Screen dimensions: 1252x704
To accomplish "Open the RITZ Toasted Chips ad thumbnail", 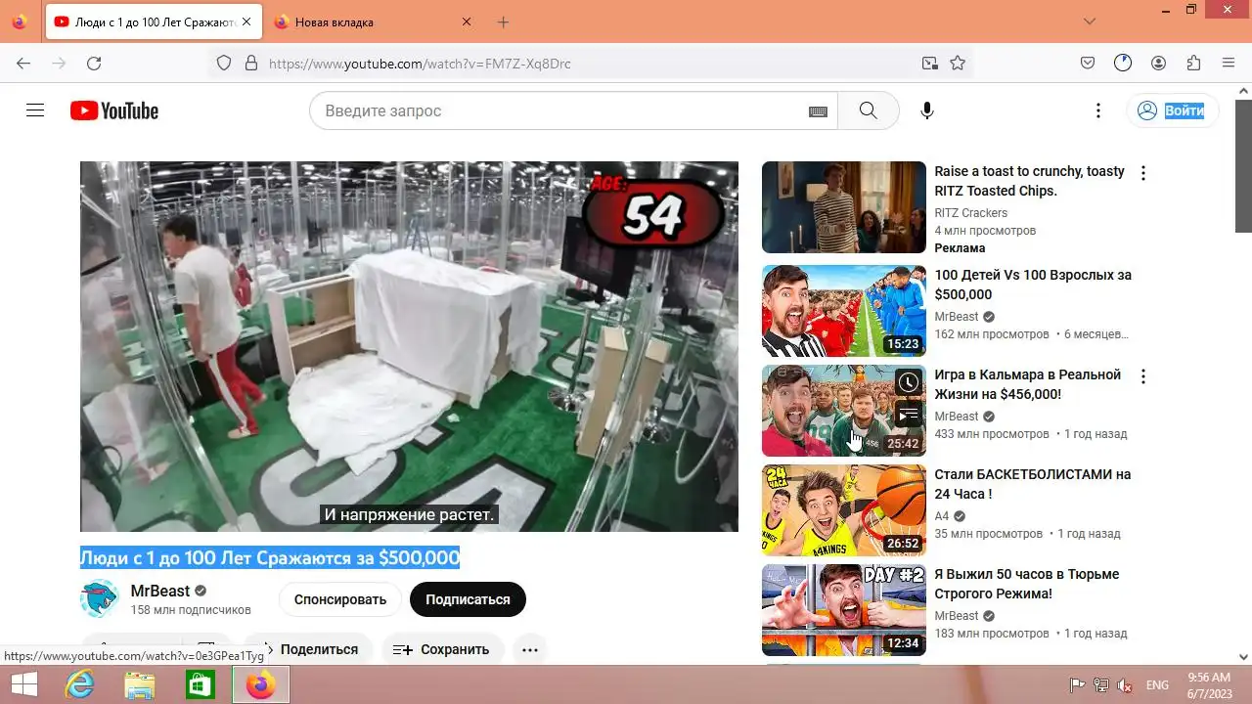I will tap(844, 207).
